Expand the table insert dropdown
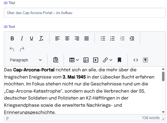Image resolution: width=167 pixels, height=123 pixels. 77,60
